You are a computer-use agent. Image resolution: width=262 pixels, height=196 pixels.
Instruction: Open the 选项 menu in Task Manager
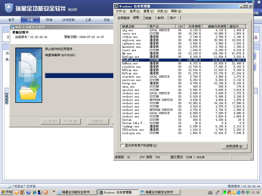[135, 11]
